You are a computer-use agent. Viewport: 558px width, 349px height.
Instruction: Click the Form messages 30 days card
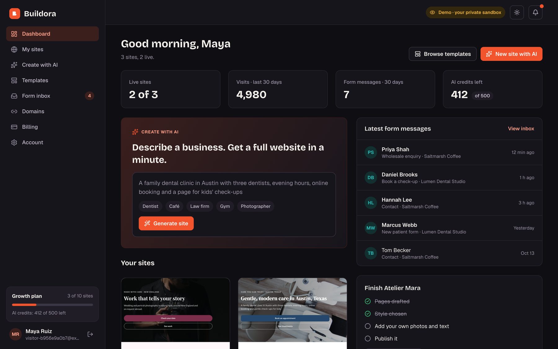pyautogui.click(x=385, y=89)
